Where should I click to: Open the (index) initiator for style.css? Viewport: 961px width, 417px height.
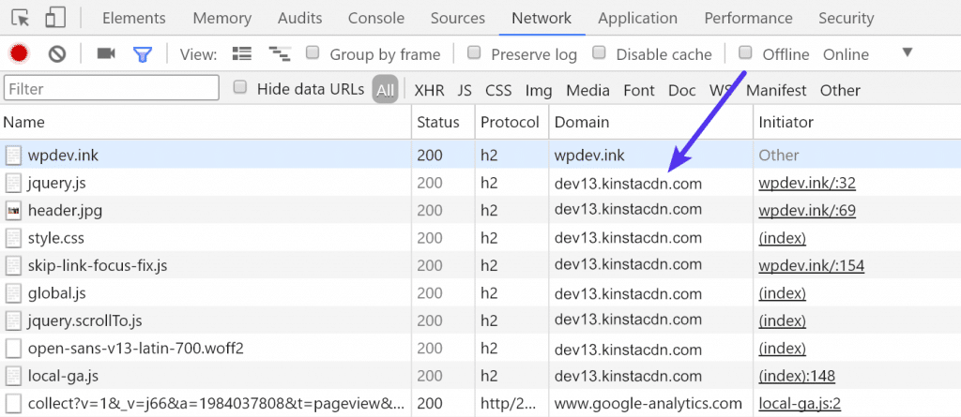point(782,238)
